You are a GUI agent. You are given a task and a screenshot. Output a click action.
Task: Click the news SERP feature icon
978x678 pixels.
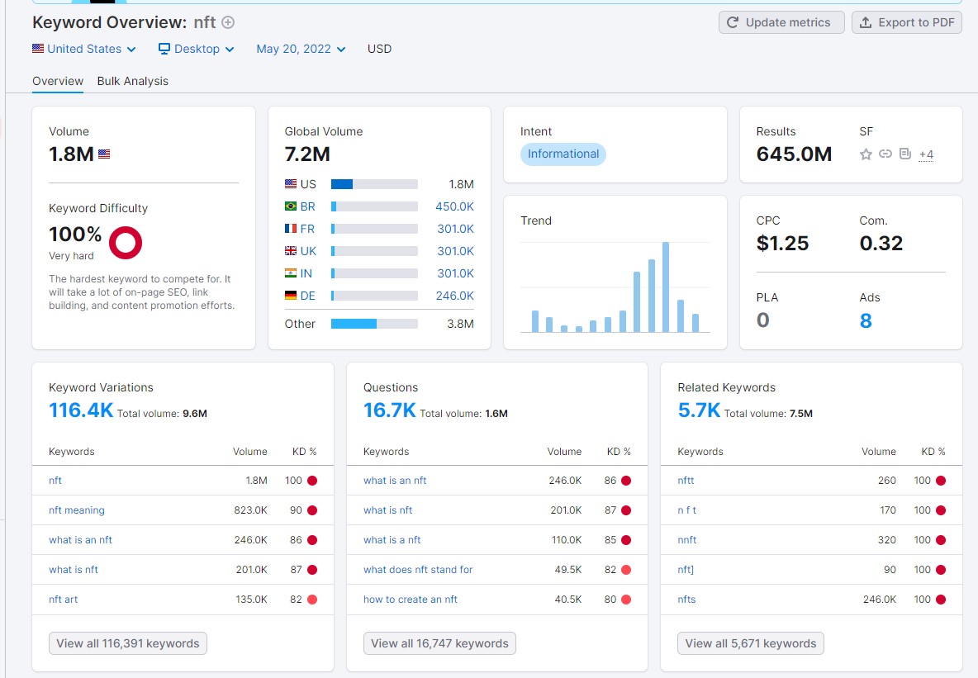click(x=905, y=154)
